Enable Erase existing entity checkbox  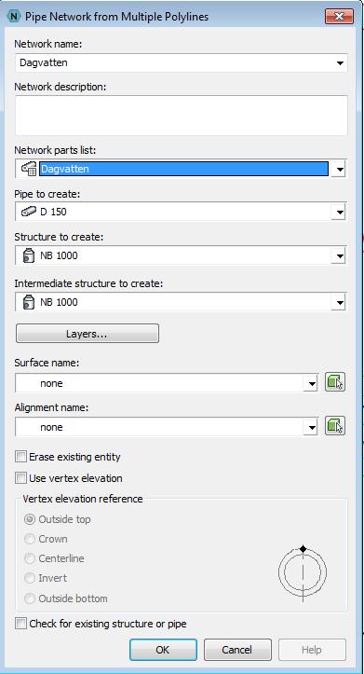(x=20, y=457)
